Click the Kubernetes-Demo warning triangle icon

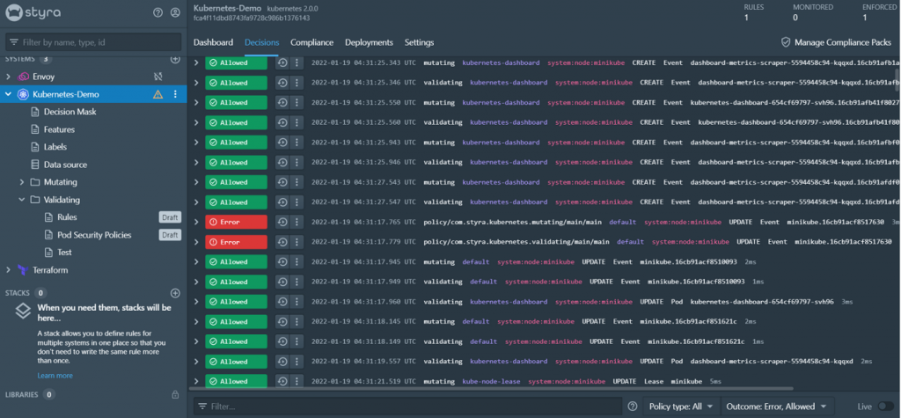pyautogui.click(x=158, y=94)
